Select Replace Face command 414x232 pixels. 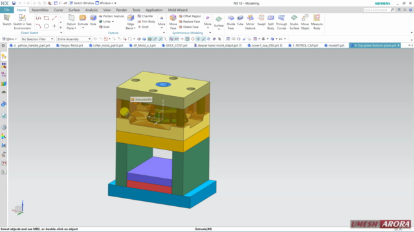pyautogui.click(x=190, y=21)
